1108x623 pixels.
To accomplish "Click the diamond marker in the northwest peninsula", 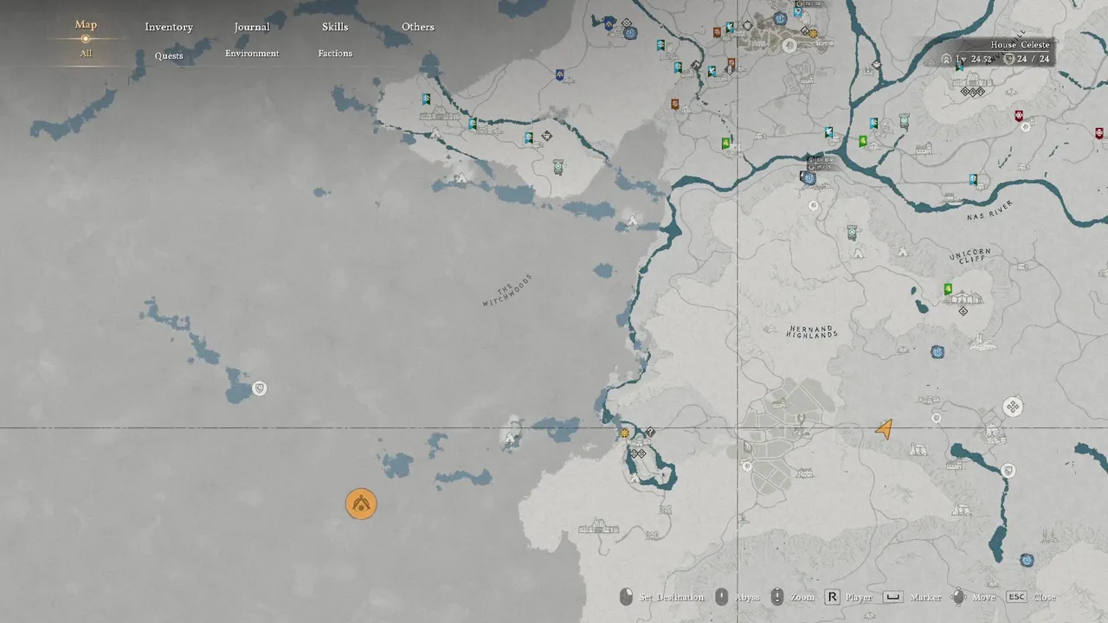I will pyautogui.click(x=546, y=136).
